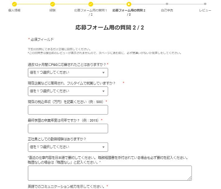Open the 正社員 work experience dropdown
Viewport: 221px width, 189px height.
[x=68, y=147]
